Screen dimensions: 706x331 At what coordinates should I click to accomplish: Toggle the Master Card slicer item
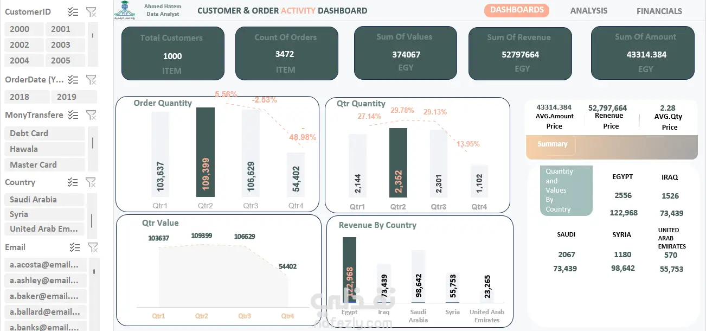[44, 164]
